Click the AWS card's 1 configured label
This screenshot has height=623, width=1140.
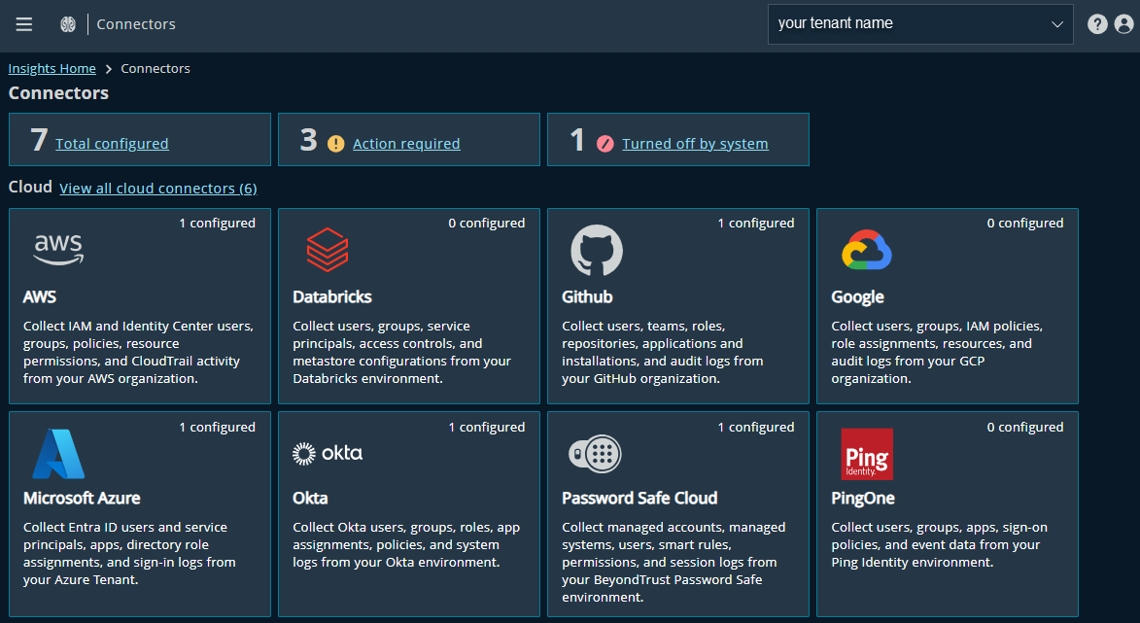(218, 224)
